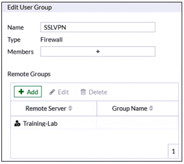This screenshot has width=184, height=164.
Task: Click the Firewall type value
Action: pos(51,40)
